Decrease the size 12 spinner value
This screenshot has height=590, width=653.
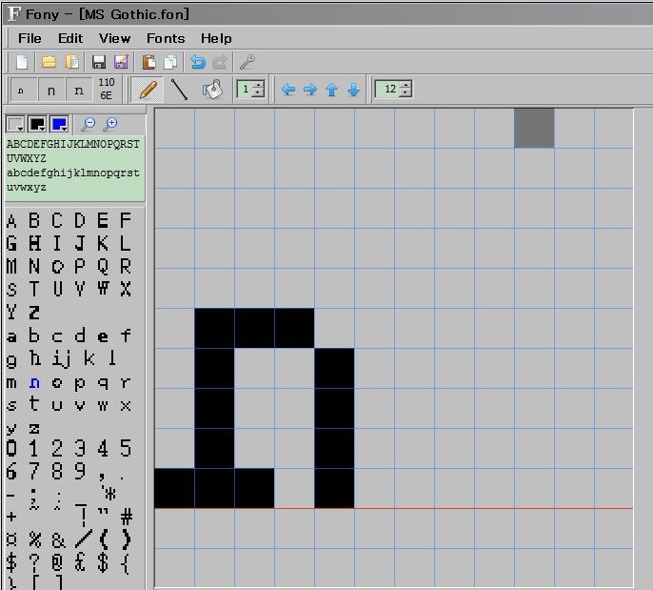[x=406, y=93]
